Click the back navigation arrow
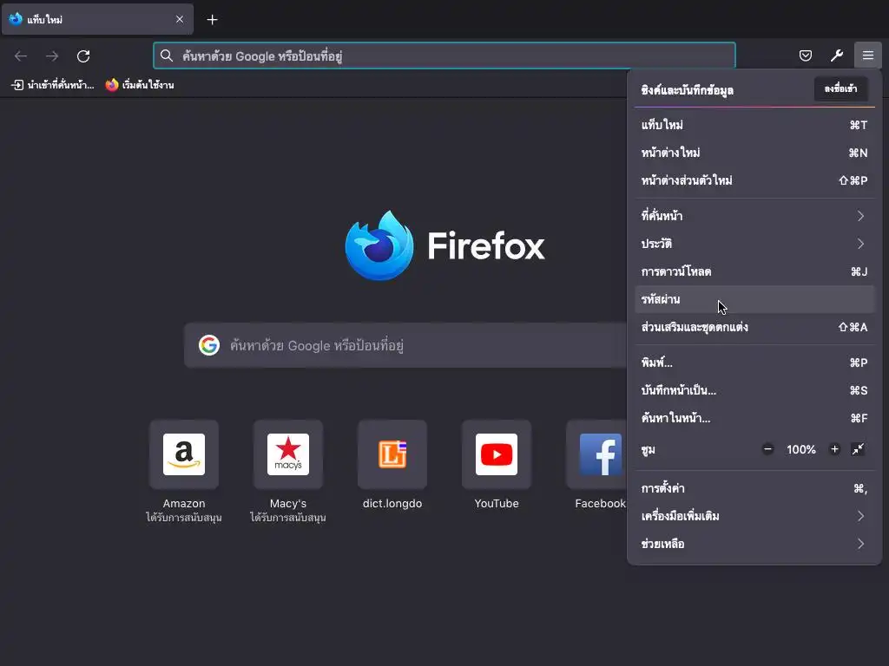The width and height of the screenshot is (889, 666). (x=21, y=55)
